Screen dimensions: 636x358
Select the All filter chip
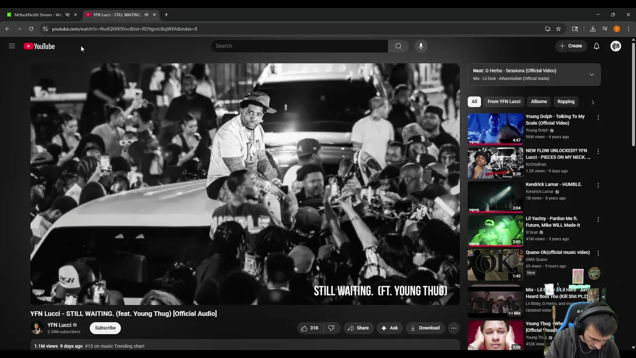click(474, 101)
